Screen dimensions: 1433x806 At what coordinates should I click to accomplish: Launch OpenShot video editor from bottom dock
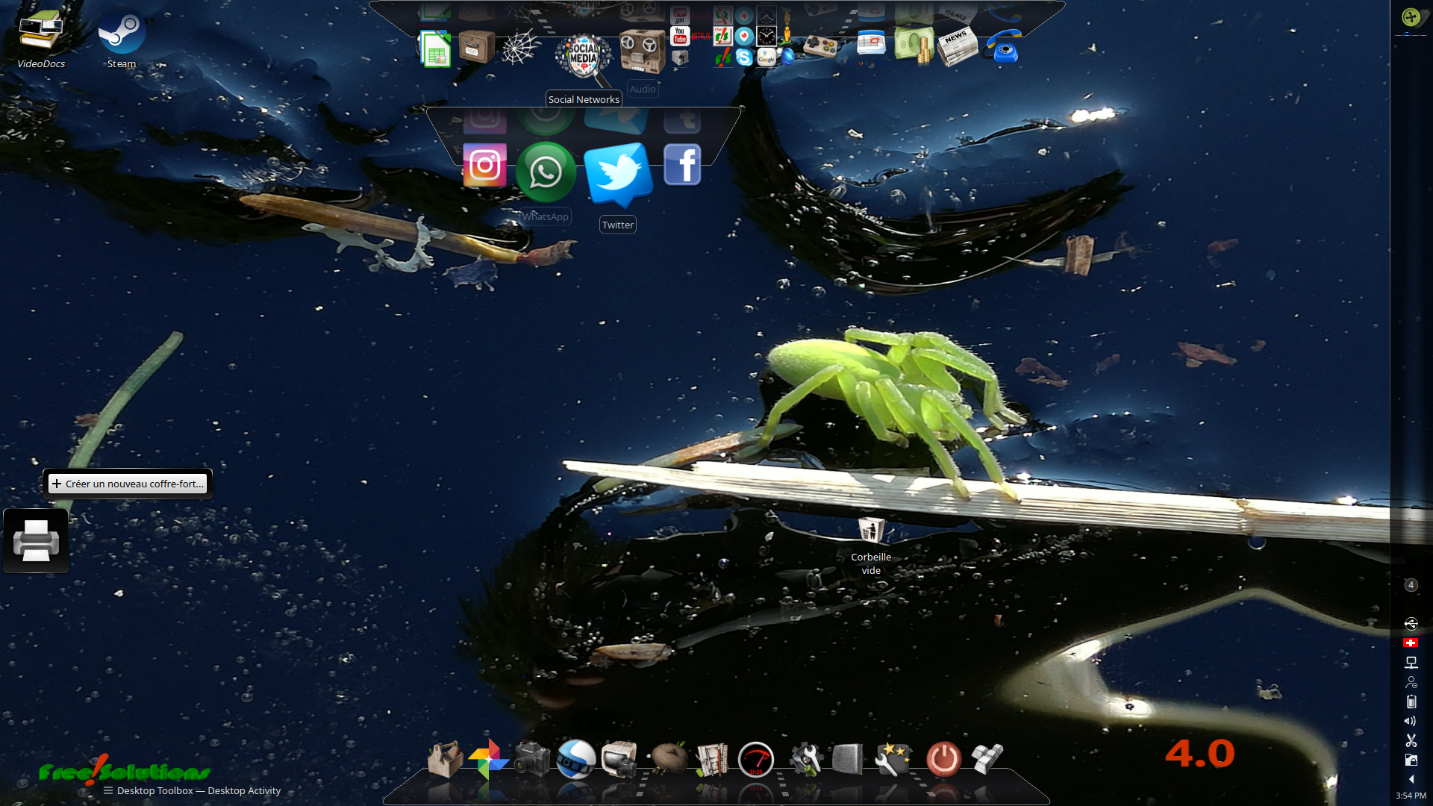tap(575, 760)
